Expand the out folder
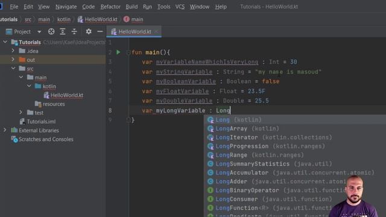386x217 pixels. (13, 60)
